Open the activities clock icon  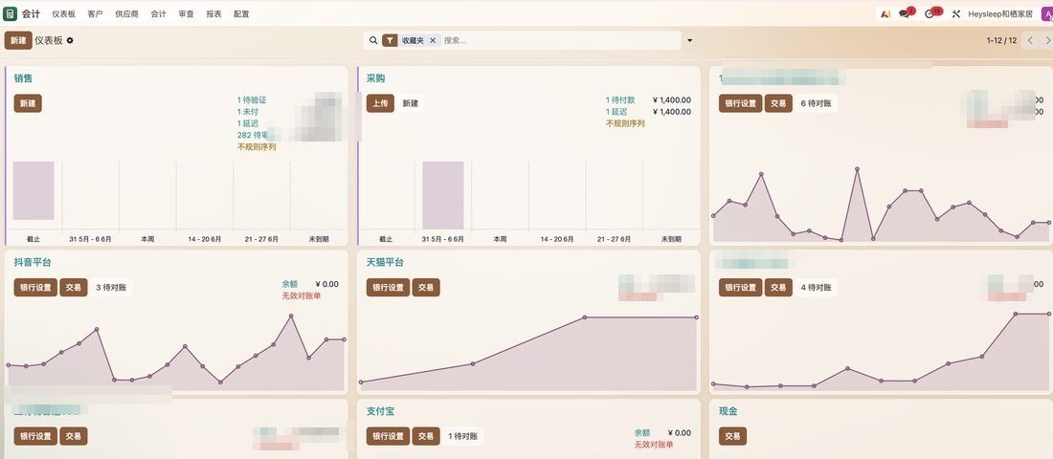coord(932,13)
